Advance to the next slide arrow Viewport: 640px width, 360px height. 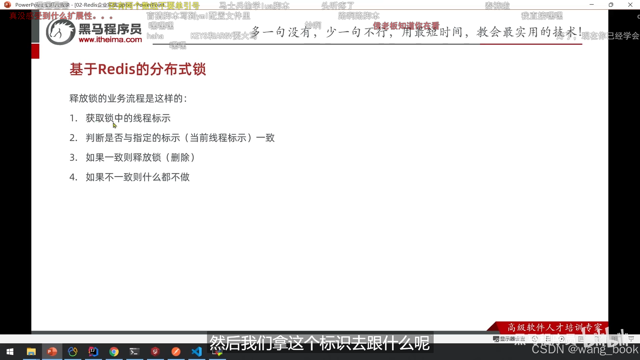pos(562,339)
